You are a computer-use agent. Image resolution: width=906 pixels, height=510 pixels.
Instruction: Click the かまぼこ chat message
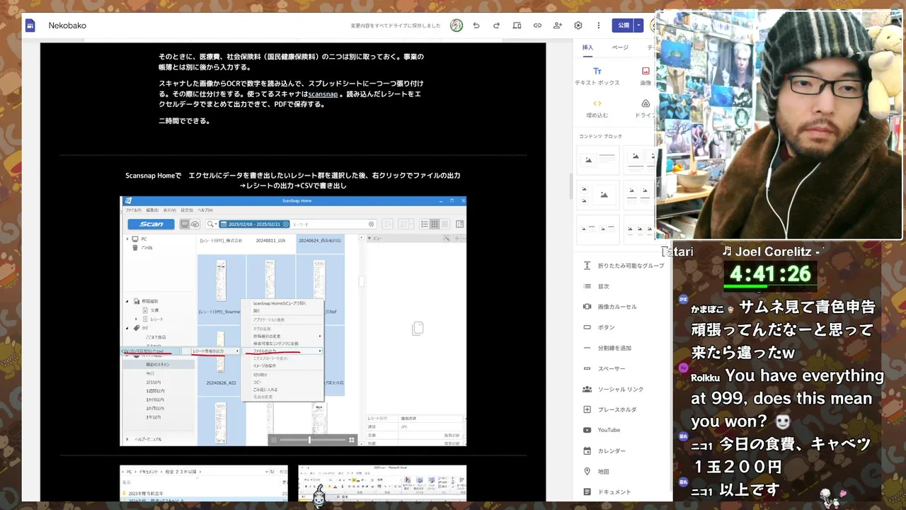point(784,329)
